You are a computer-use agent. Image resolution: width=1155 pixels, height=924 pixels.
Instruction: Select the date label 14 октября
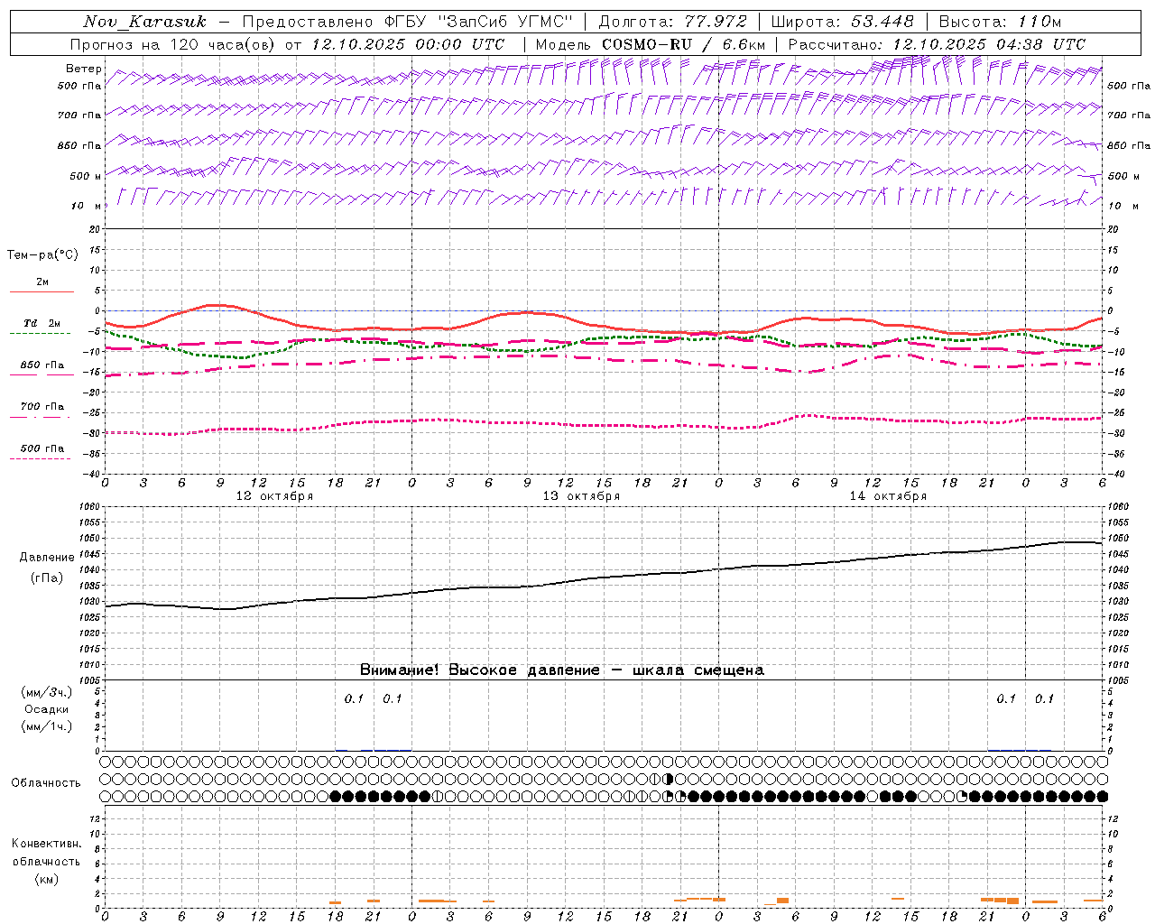pos(888,496)
